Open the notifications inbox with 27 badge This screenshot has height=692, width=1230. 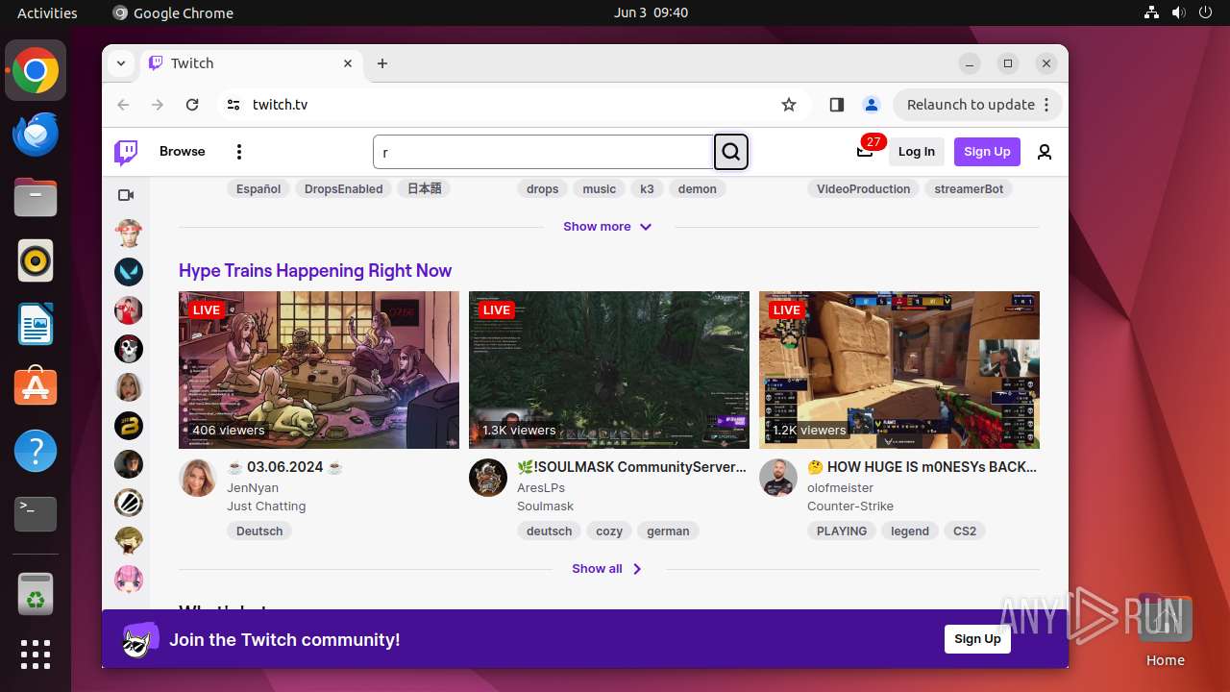(x=866, y=151)
